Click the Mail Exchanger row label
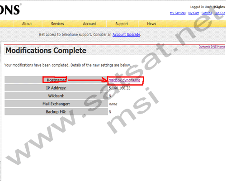 [56, 104]
